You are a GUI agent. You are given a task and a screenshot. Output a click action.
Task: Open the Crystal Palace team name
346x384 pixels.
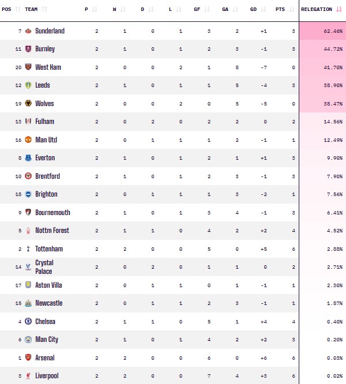(44, 268)
